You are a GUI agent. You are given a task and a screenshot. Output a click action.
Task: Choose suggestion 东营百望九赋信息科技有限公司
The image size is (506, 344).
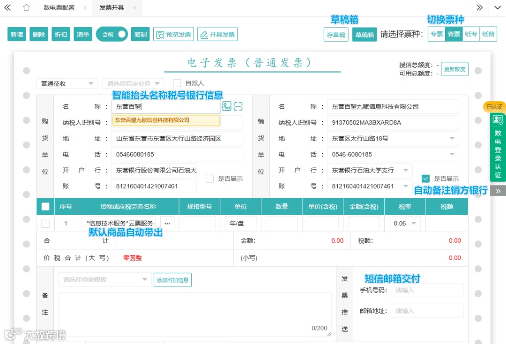tap(166, 120)
